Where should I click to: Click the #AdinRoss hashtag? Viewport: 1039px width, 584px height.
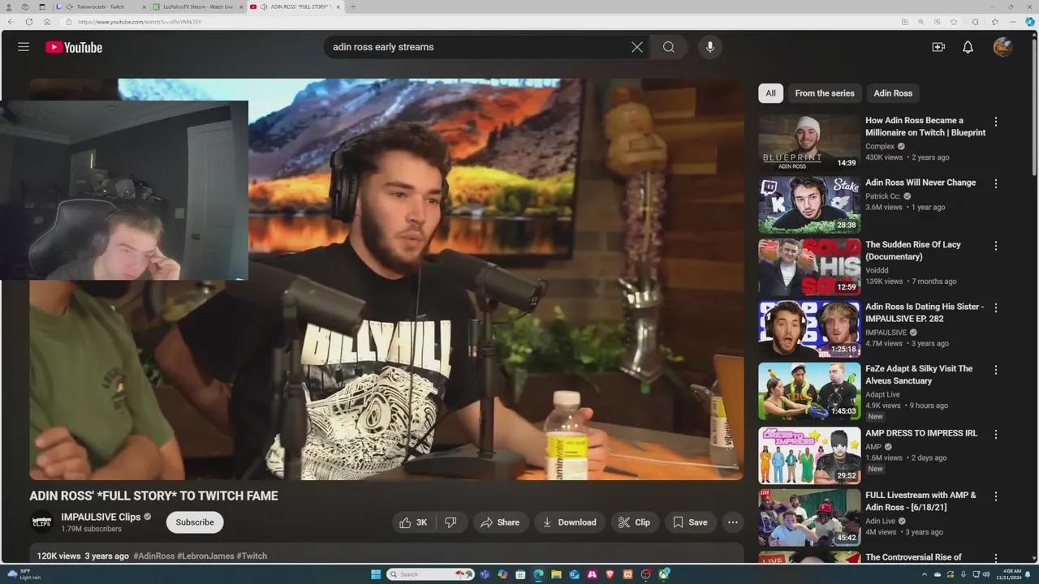[x=153, y=556]
